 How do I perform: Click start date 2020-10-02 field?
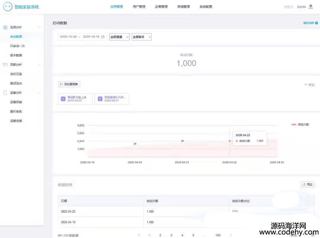click(x=68, y=37)
